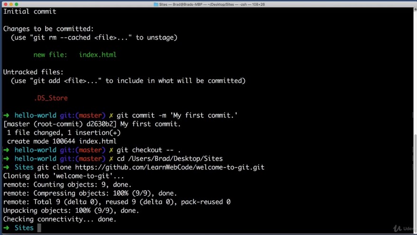Image resolution: width=417 pixels, height=235 pixels.
Task: Click the window title text in title bar
Action: click(211, 4)
